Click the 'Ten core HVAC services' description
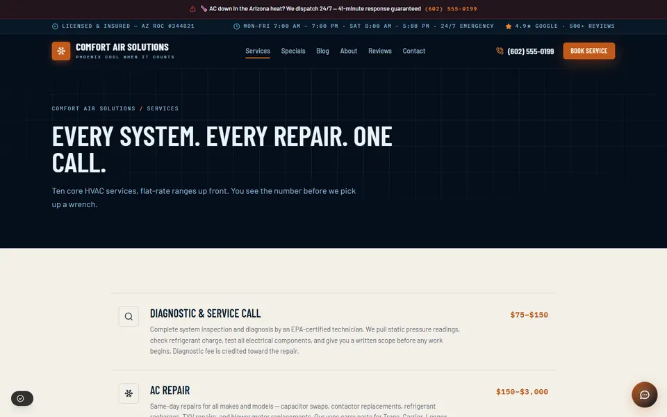Screen dimensions: 667x417 pyautogui.click(x=204, y=198)
